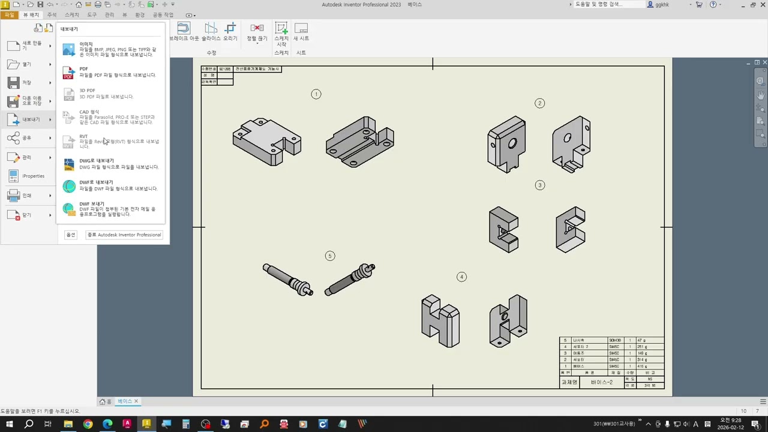Open the taskbar clock showing 오전 9:28
The image size is (768, 432).
pos(730,424)
